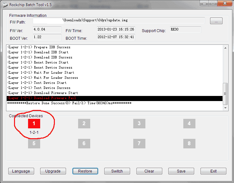Select device slot 3
The height and width of the screenshot is (183, 234).
[x=139, y=124]
